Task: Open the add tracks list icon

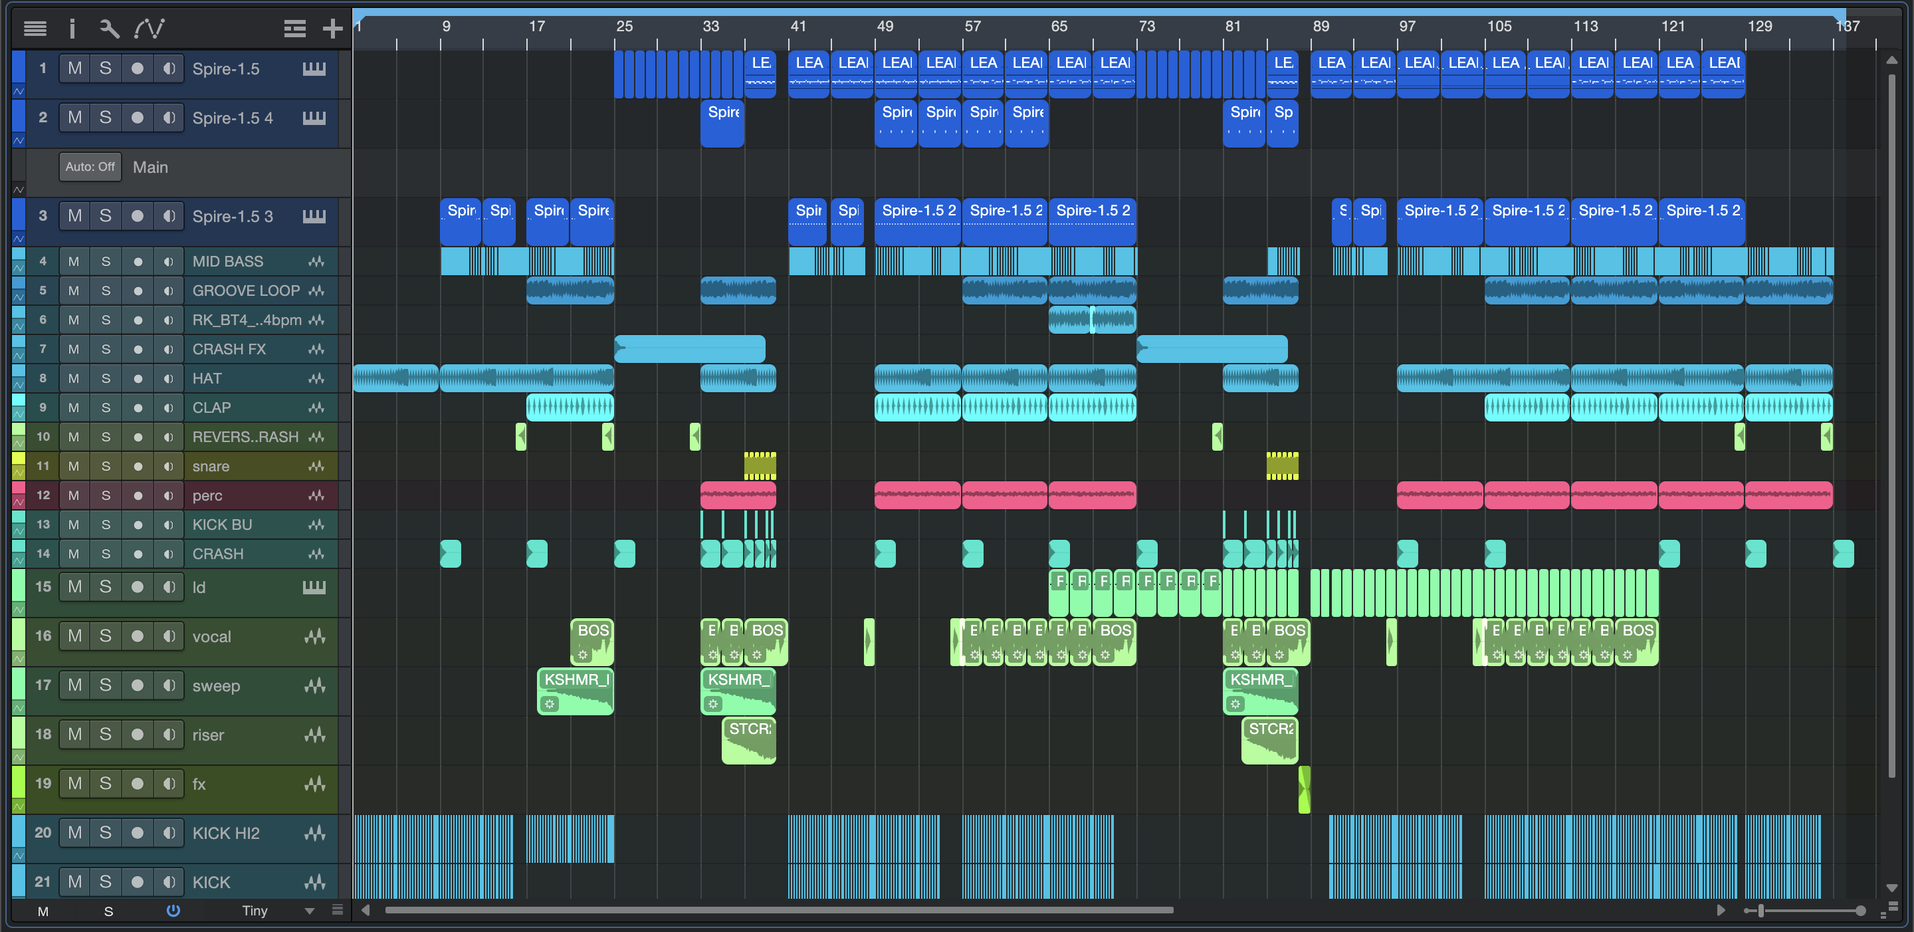Action: pyautogui.click(x=295, y=28)
